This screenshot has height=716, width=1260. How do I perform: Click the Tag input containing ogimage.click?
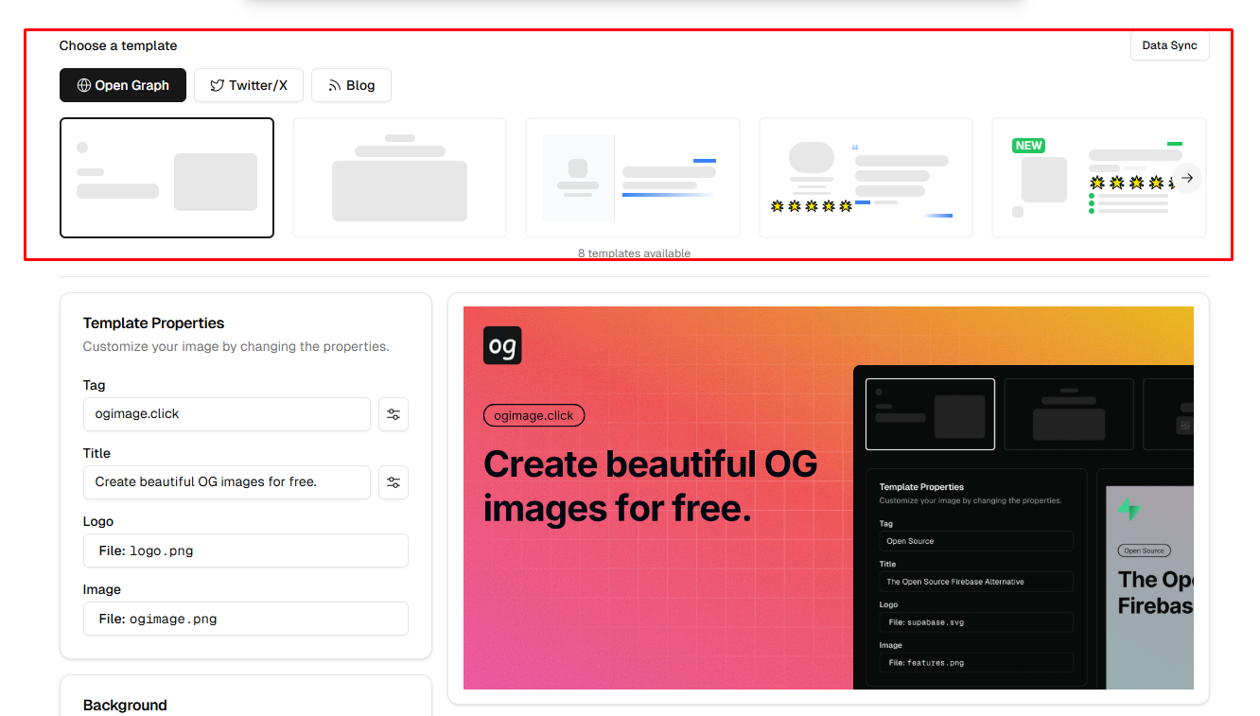pos(227,414)
